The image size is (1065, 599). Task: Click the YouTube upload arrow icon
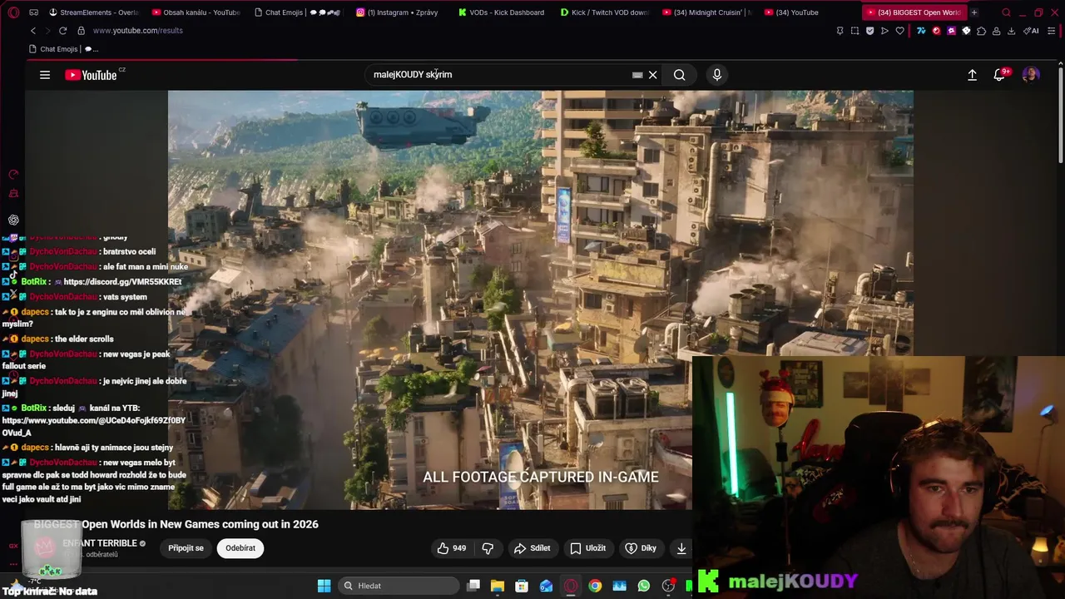(x=972, y=75)
